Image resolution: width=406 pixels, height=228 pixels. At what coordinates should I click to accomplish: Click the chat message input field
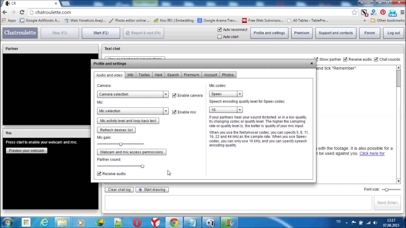click(238, 203)
